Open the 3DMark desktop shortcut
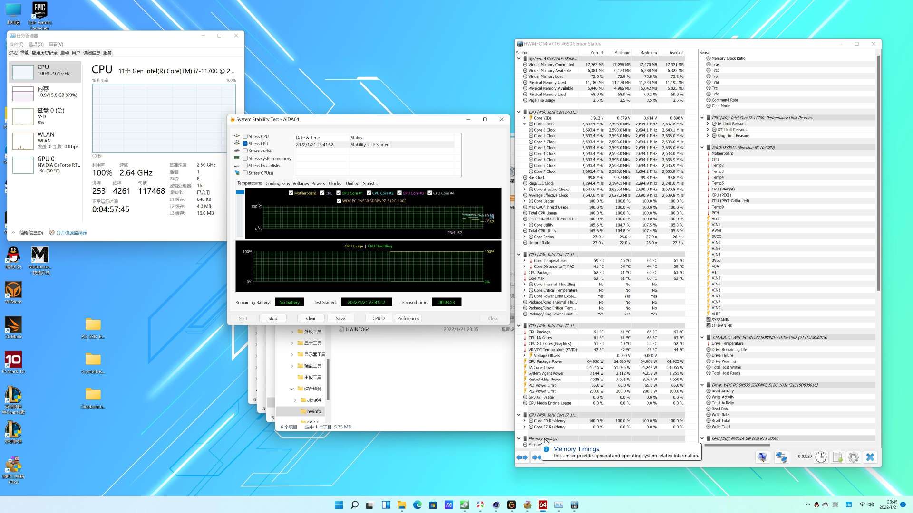The width and height of the screenshot is (913, 513). coord(13,325)
